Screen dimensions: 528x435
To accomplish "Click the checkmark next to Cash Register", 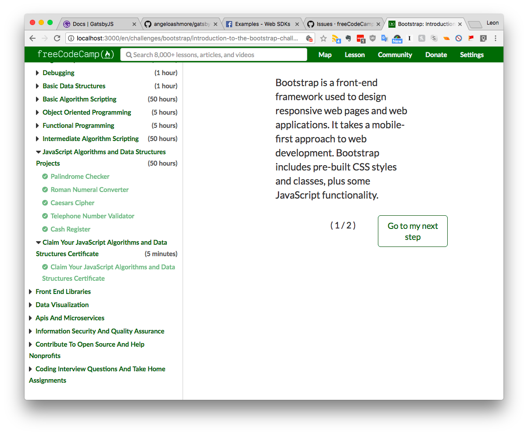I will [45, 229].
